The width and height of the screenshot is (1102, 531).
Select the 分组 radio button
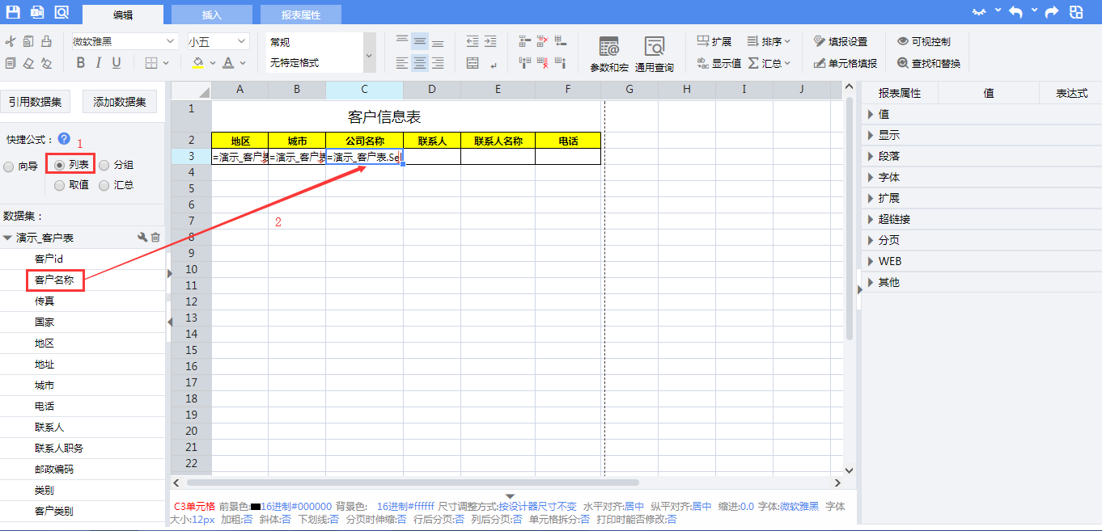click(104, 165)
